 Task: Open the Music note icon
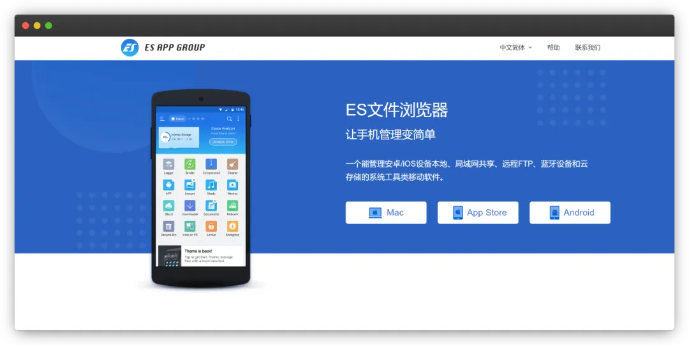pos(211,185)
